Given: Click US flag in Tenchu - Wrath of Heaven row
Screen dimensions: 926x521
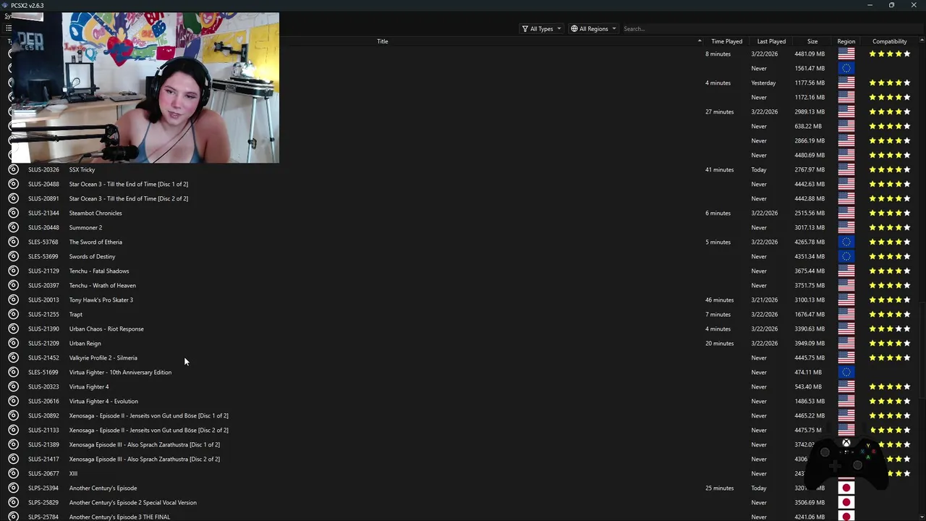Looking at the screenshot, I should pyautogui.click(x=846, y=285).
